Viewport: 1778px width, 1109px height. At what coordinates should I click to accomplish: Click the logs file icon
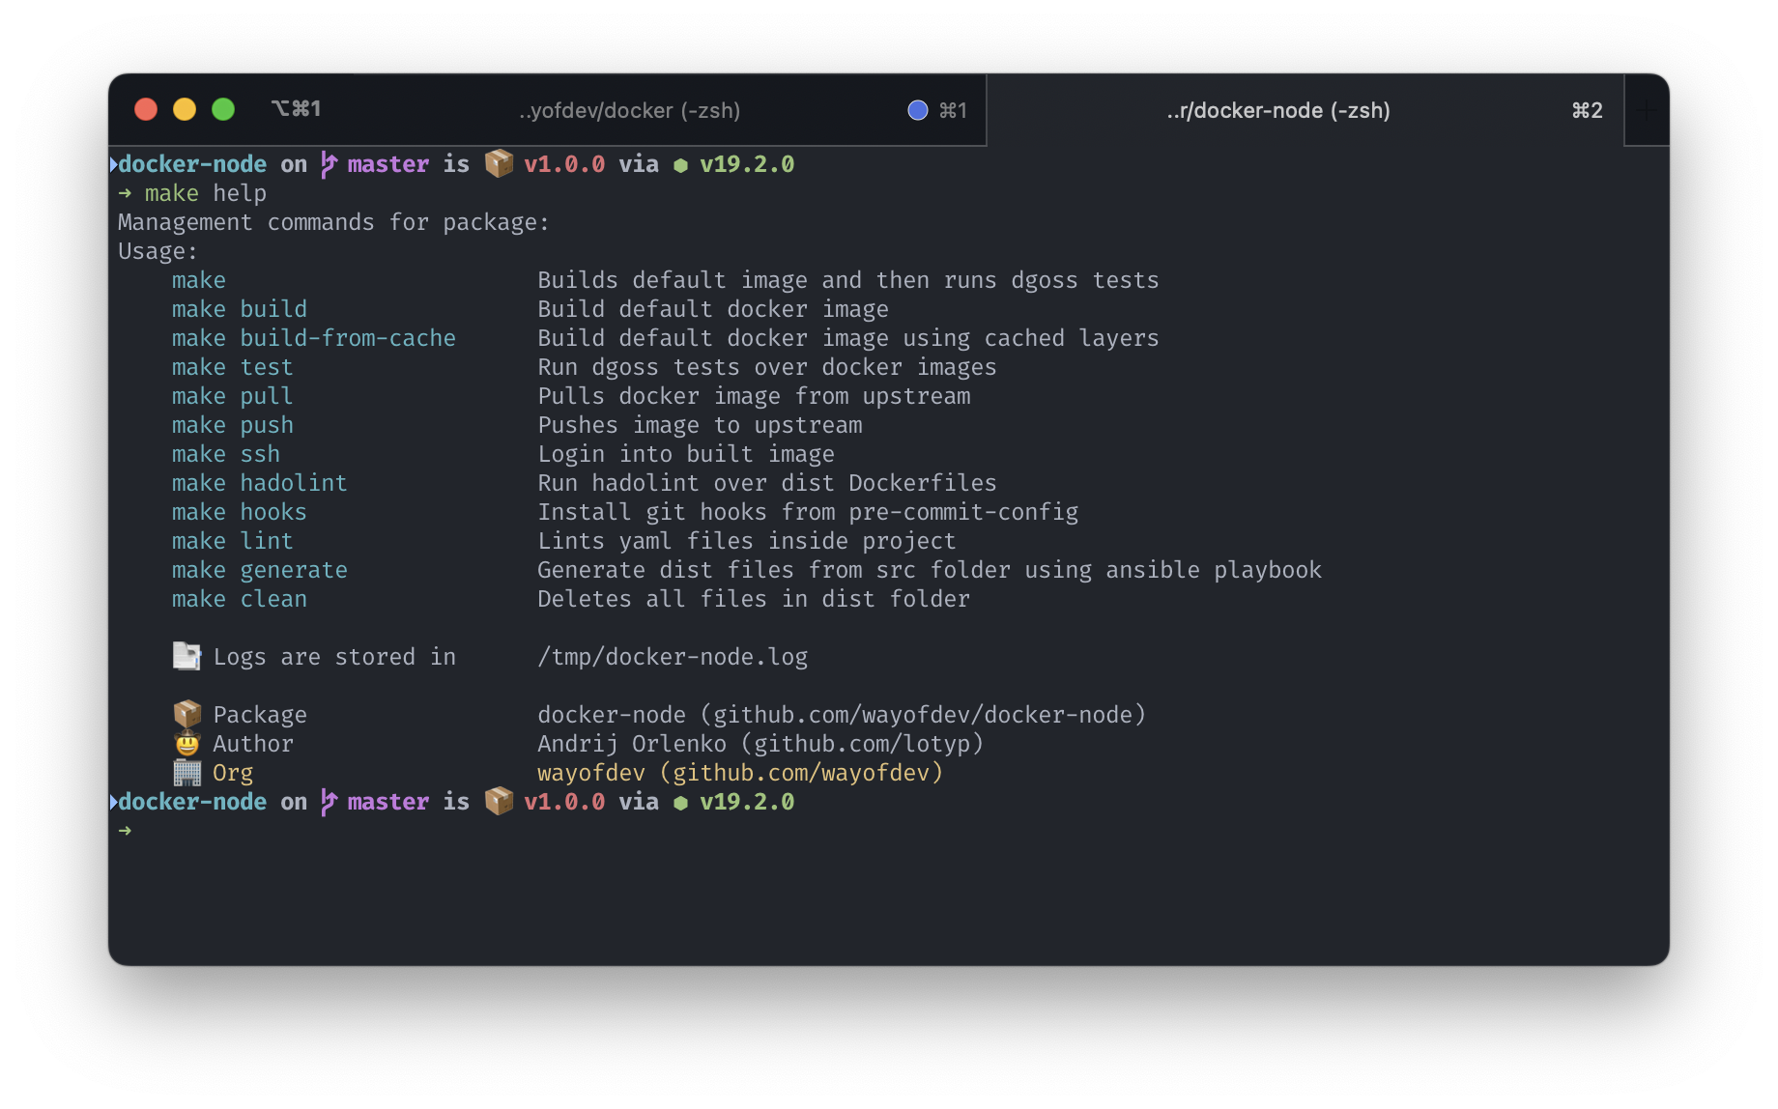pos(186,656)
